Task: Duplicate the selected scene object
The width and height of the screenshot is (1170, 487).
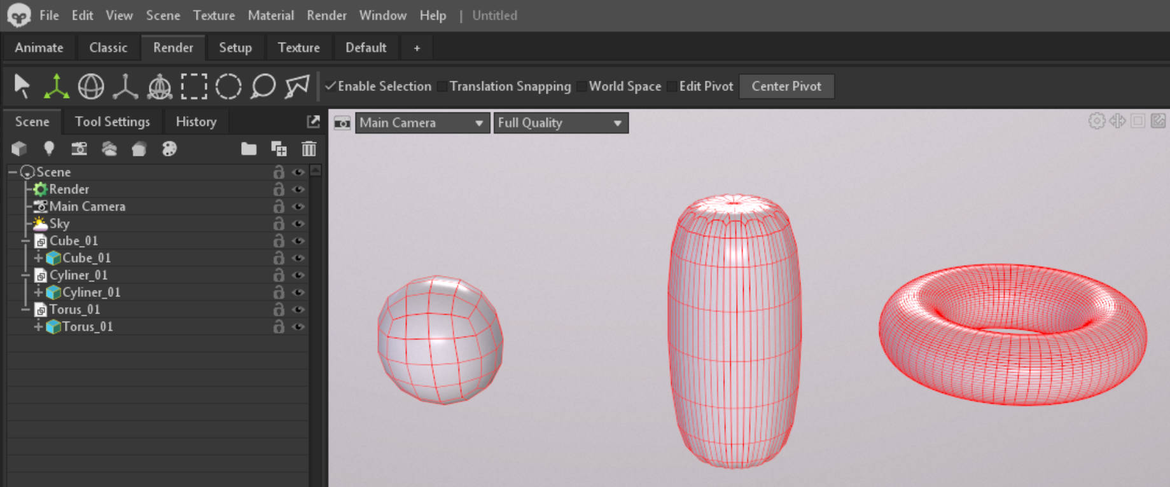Action: click(x=279, y=149)
